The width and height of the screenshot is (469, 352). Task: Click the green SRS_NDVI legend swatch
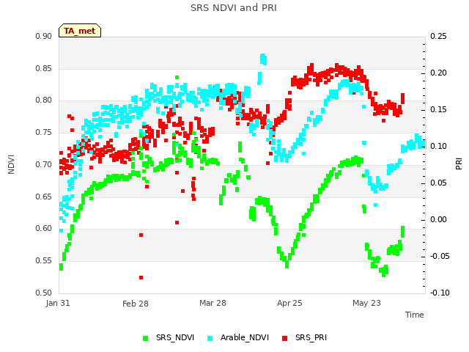(x=146, y=338)
